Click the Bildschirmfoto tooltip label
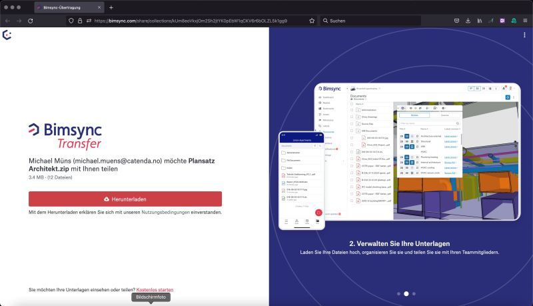 click(x=151, y=297)
